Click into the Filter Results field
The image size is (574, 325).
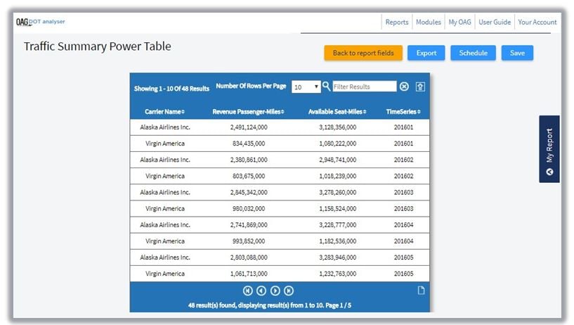[x=364, y=87]
